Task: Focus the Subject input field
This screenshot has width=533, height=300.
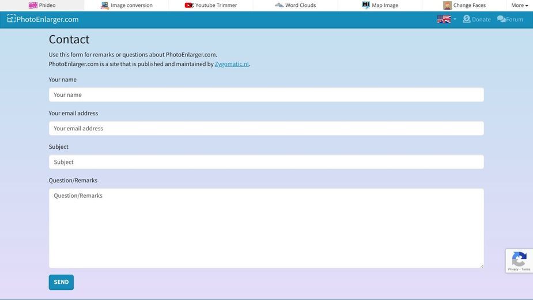Action: (266, 162)
